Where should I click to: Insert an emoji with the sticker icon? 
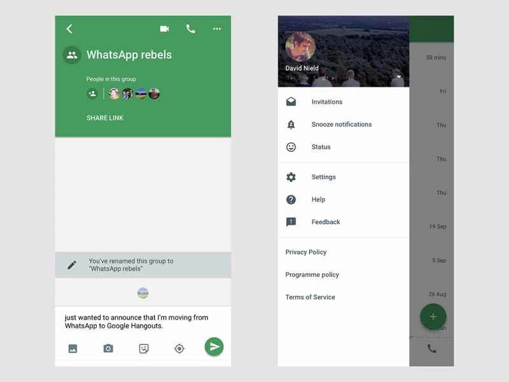pos(144,348)
